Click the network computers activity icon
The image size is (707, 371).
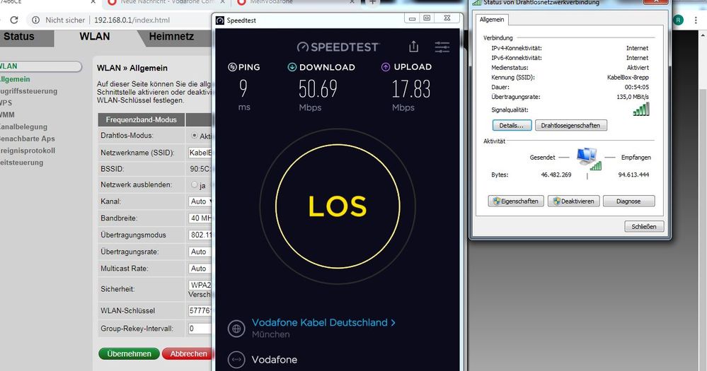point(587,160)
